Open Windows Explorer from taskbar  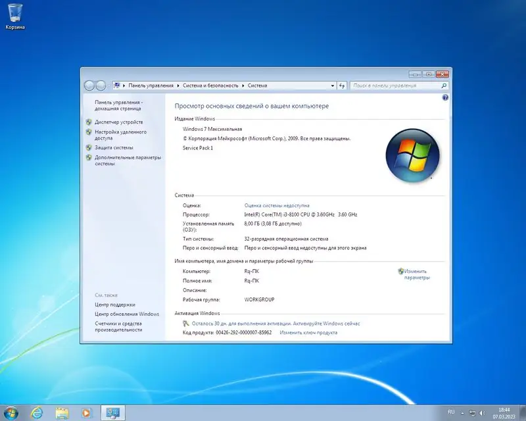pyautogui.click(x=62, y=413)
